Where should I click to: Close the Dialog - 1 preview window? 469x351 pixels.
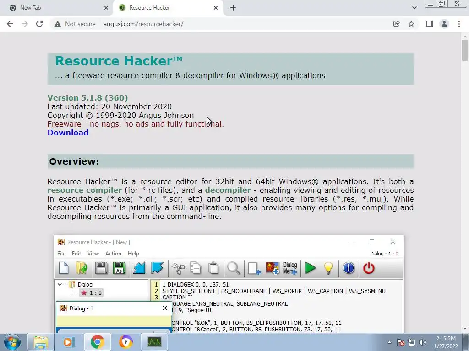tap(165, 308)
